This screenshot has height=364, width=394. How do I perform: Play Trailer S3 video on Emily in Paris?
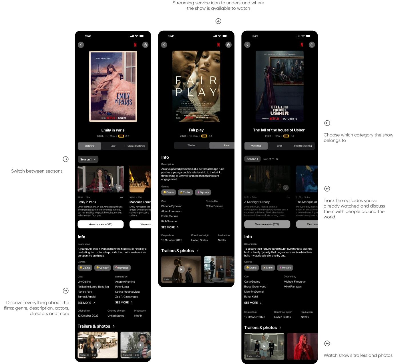98,345
